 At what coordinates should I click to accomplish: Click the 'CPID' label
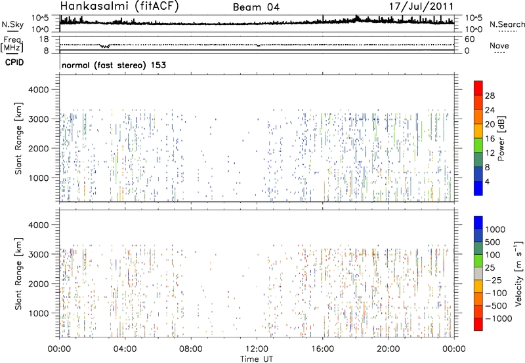(14, 62)
